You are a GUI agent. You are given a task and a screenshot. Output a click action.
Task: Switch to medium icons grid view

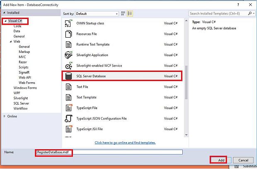pyautogui.click(x=123, y=14)
